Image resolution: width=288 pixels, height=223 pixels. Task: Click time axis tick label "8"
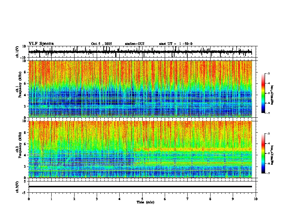(210, 199)
